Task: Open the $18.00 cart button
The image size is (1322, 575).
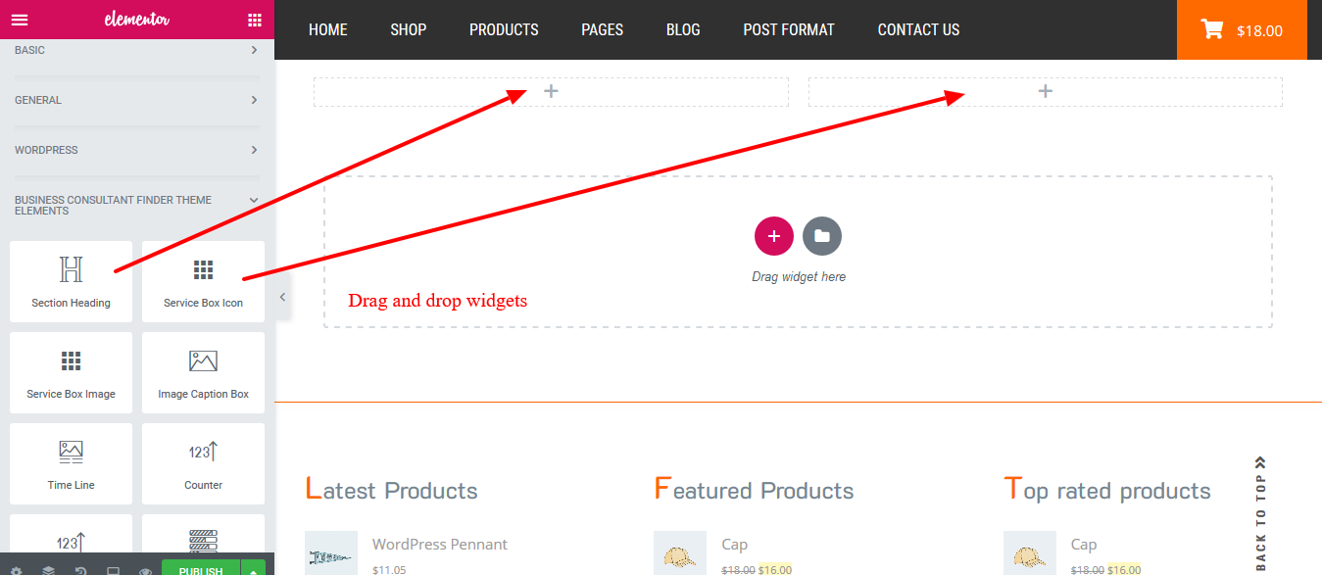Action: pos(1242,29)
